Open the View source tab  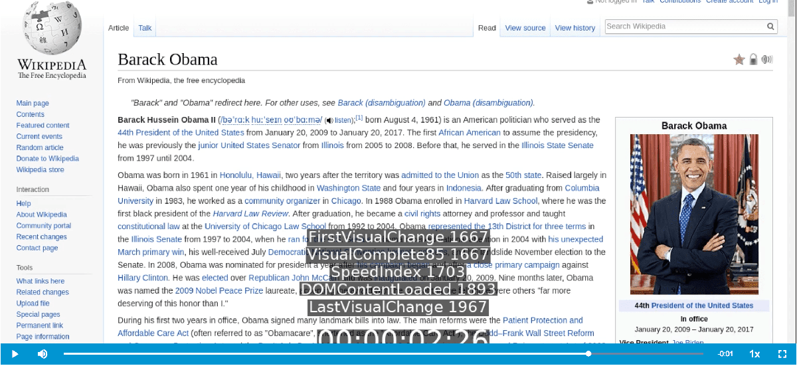point(525,28)
